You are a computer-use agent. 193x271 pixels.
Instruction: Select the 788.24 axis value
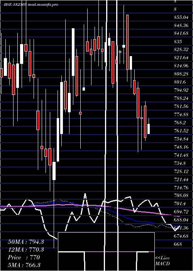pos(182,98)
